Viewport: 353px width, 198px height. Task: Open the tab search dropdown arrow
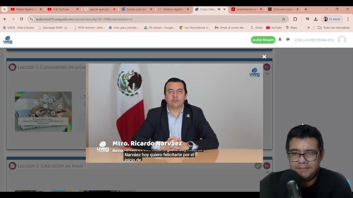pos(4,9)
